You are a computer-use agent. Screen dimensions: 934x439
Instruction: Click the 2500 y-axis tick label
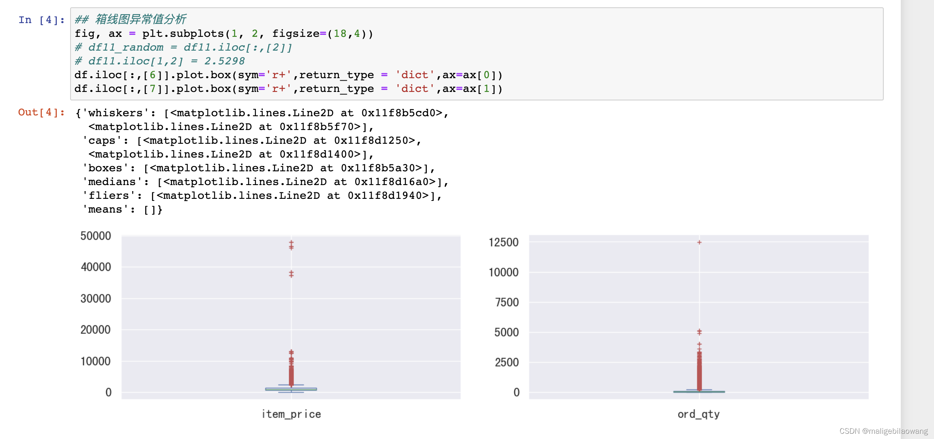[x=507, y=362]
